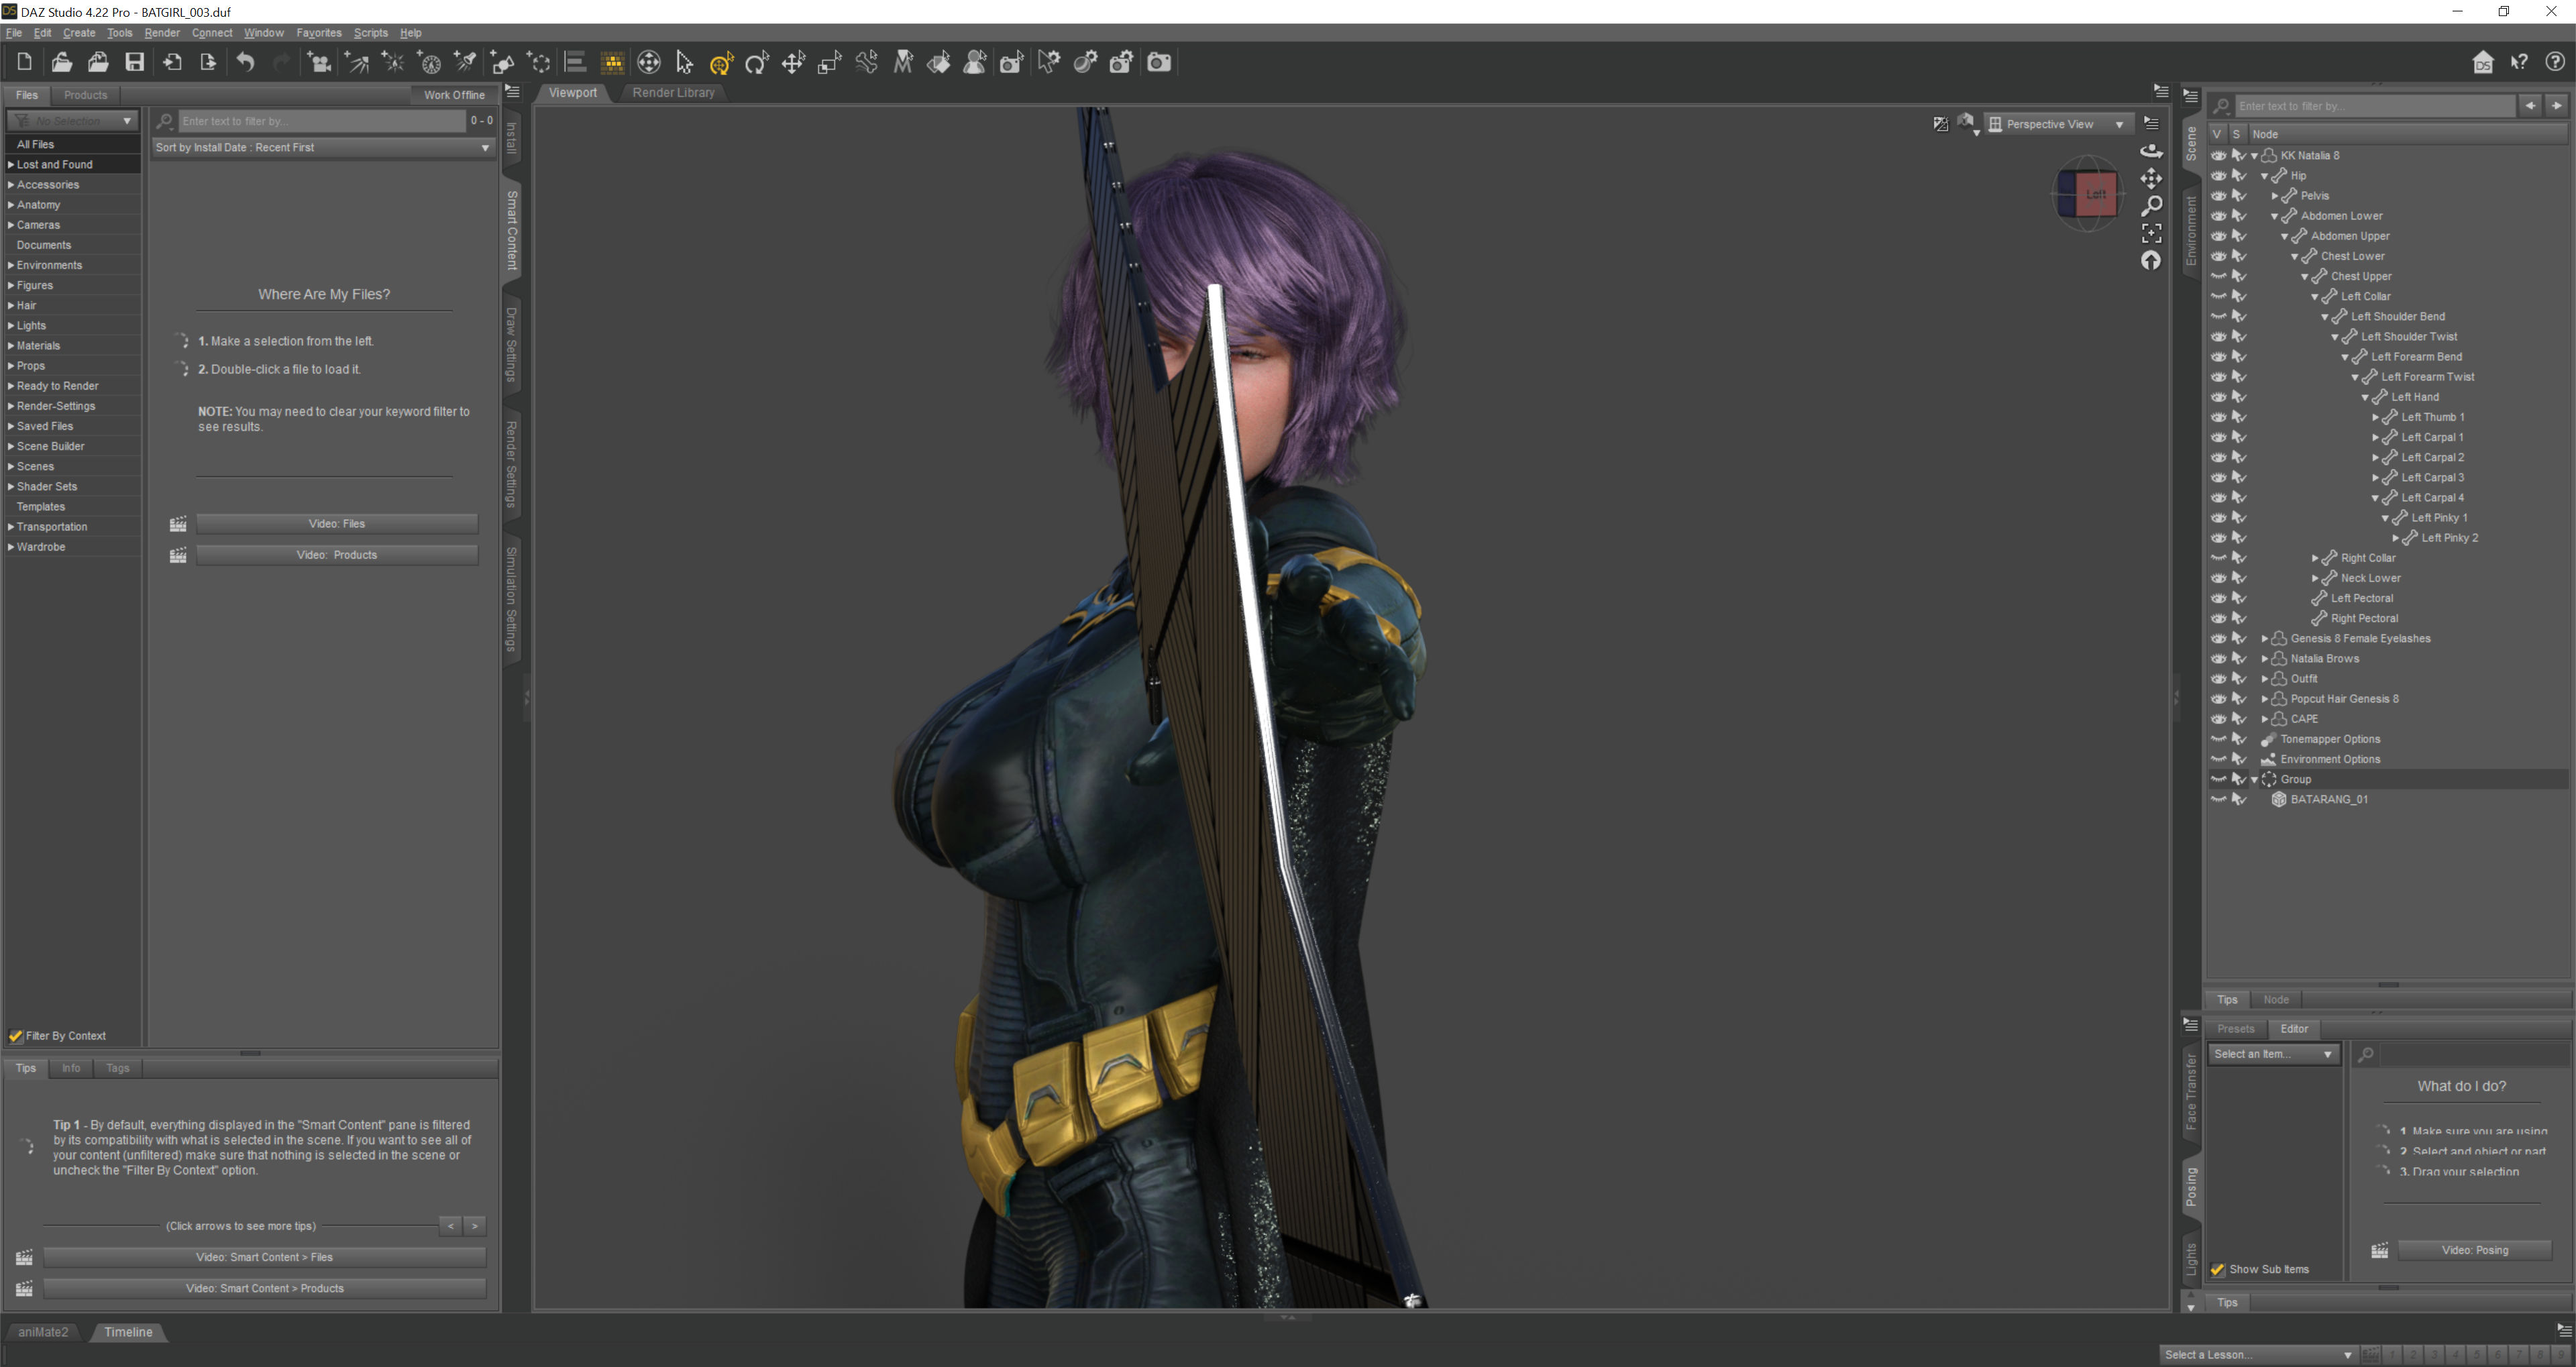Select the Scale tool
This screenshot has height=1367, width=2576.
coord(830,62)
